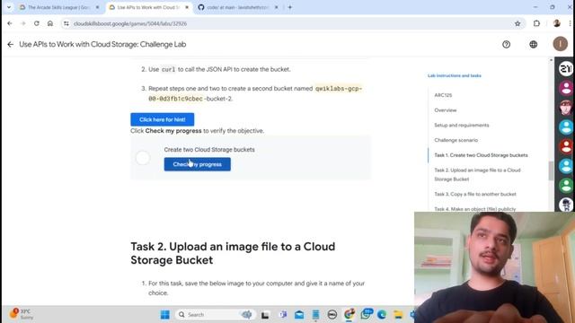This screenshot has width=575, height=323.
Task: Click the page vertical scrollbar thumb
Action: 551,170
